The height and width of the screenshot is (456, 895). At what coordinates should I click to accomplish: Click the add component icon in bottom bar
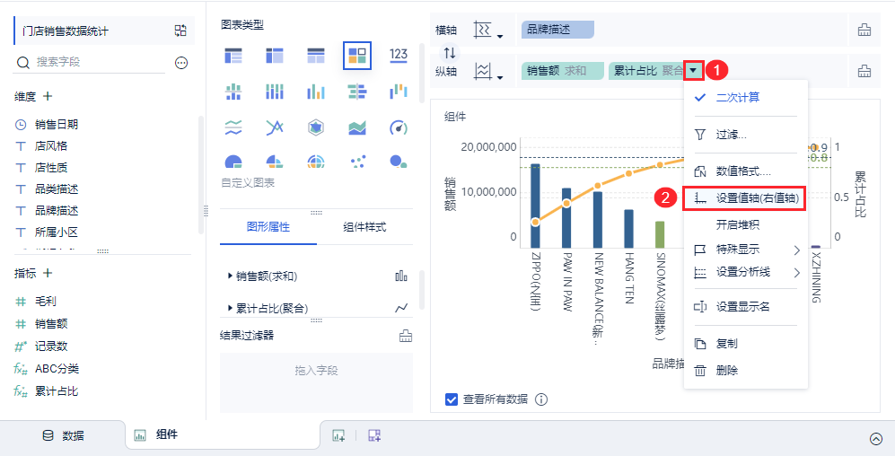pos(339,435)
